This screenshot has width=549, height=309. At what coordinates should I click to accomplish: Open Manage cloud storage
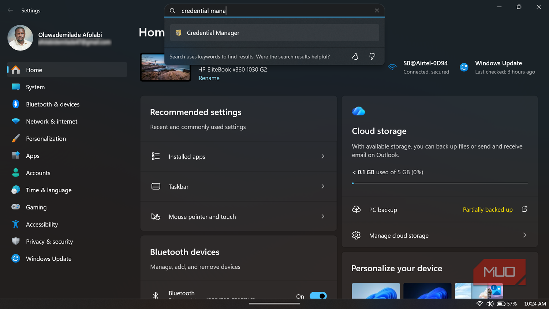440,235
